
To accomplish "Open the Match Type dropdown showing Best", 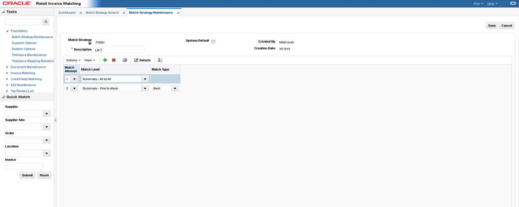I will point(175,88).
